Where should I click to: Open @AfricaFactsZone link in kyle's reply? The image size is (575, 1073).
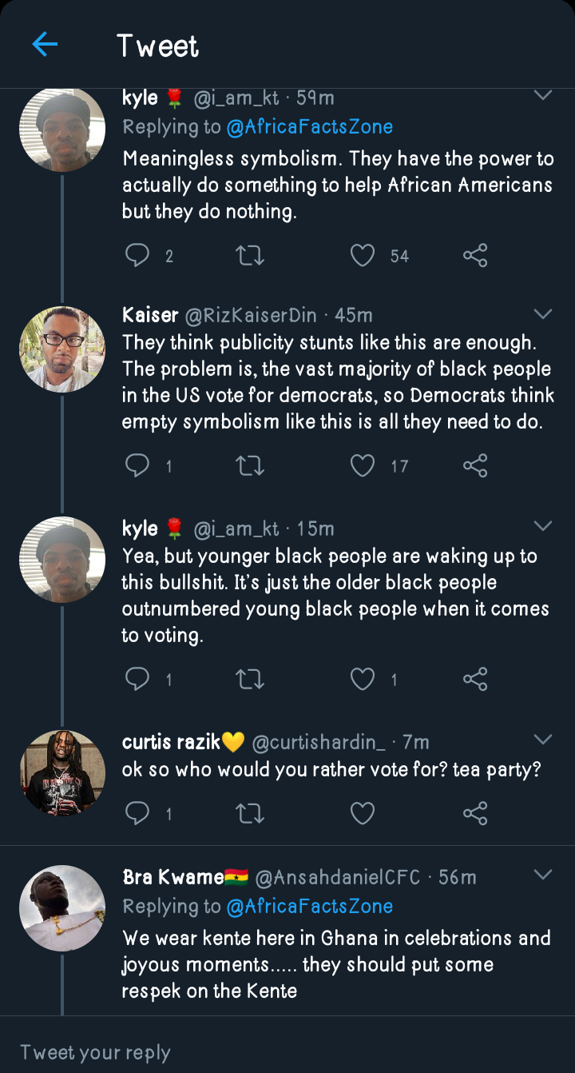[309, 127]
